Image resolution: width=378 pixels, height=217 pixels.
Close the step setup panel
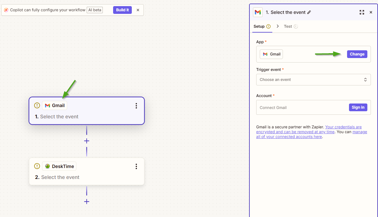[x=371, y=12]
